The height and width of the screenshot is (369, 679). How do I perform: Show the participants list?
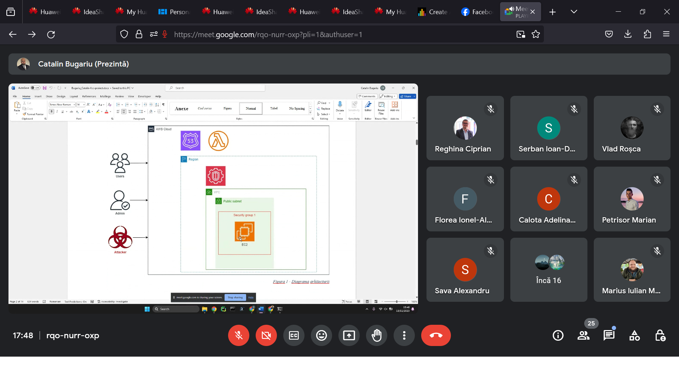coord(584,335)
